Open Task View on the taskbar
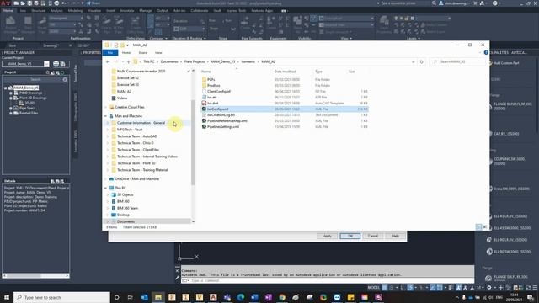This screenshot has width=539, height=303. (x=131, y=297)
